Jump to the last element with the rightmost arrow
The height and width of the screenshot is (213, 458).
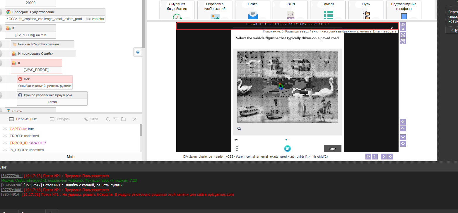point(390,157)
